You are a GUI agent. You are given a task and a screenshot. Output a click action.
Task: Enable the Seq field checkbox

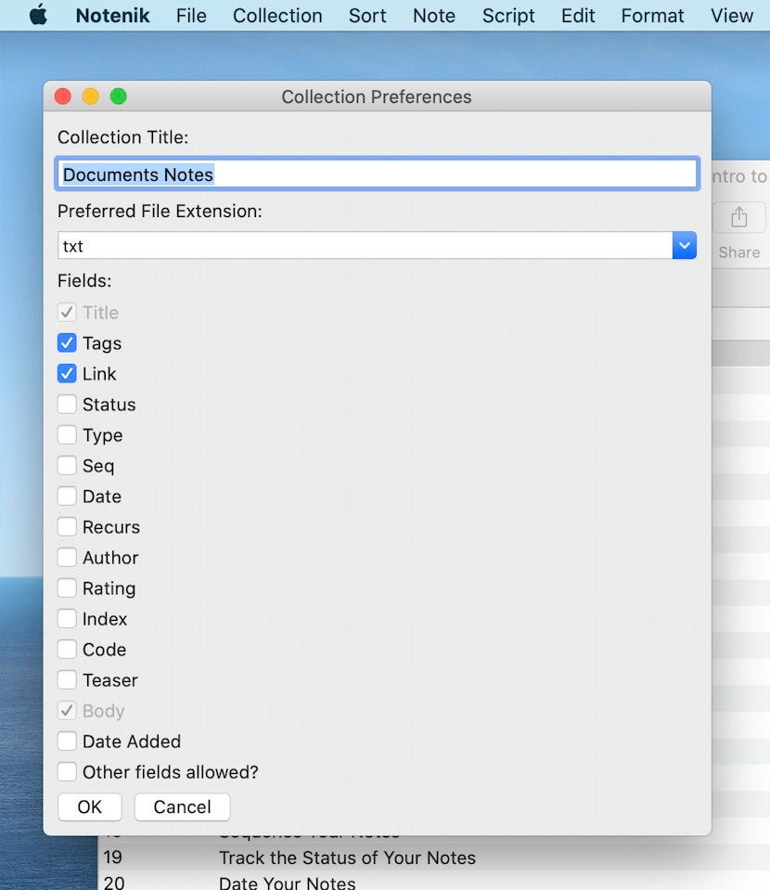coord(67,466)
